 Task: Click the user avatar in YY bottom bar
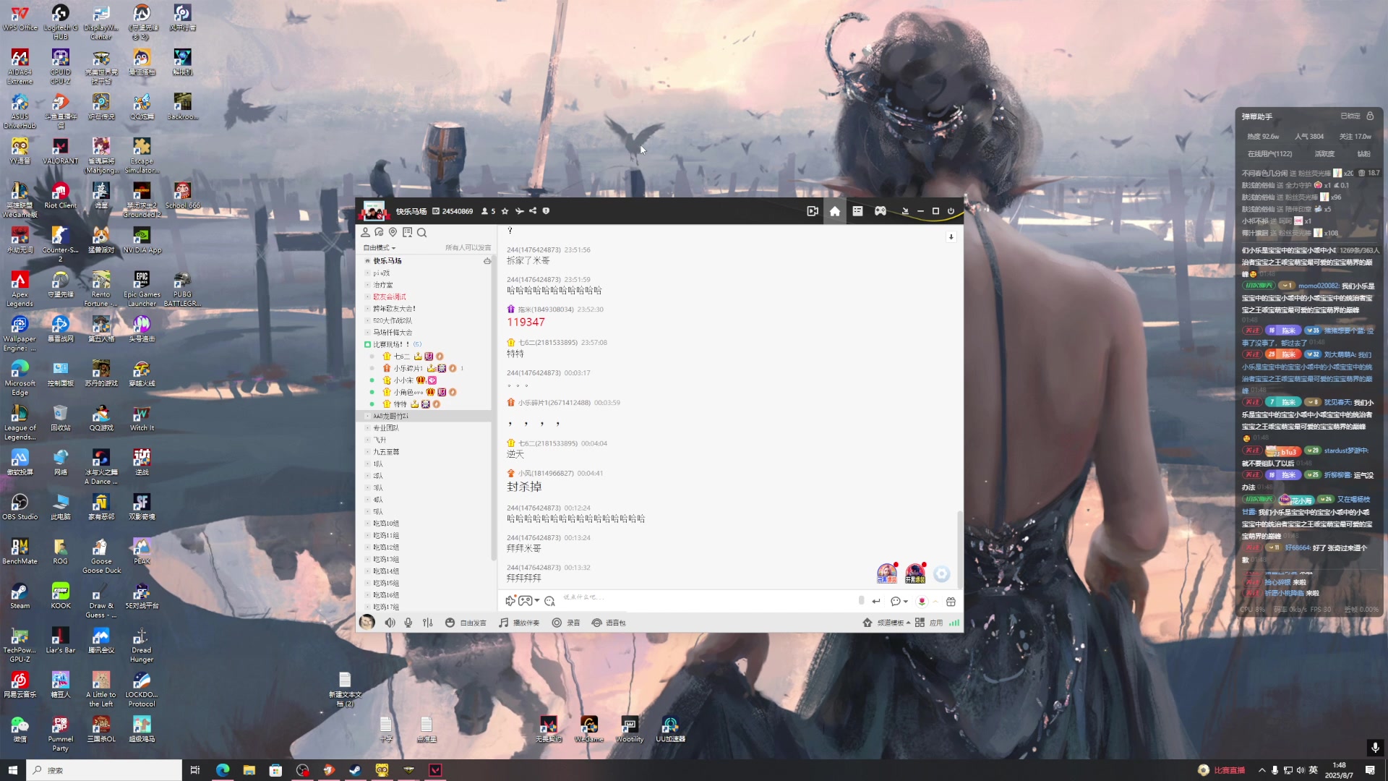[x=367, y=622]
